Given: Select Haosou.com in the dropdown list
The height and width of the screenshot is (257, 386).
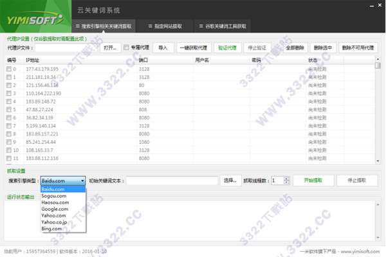Looking at the screenshot, I should click(x=63, y=202).
